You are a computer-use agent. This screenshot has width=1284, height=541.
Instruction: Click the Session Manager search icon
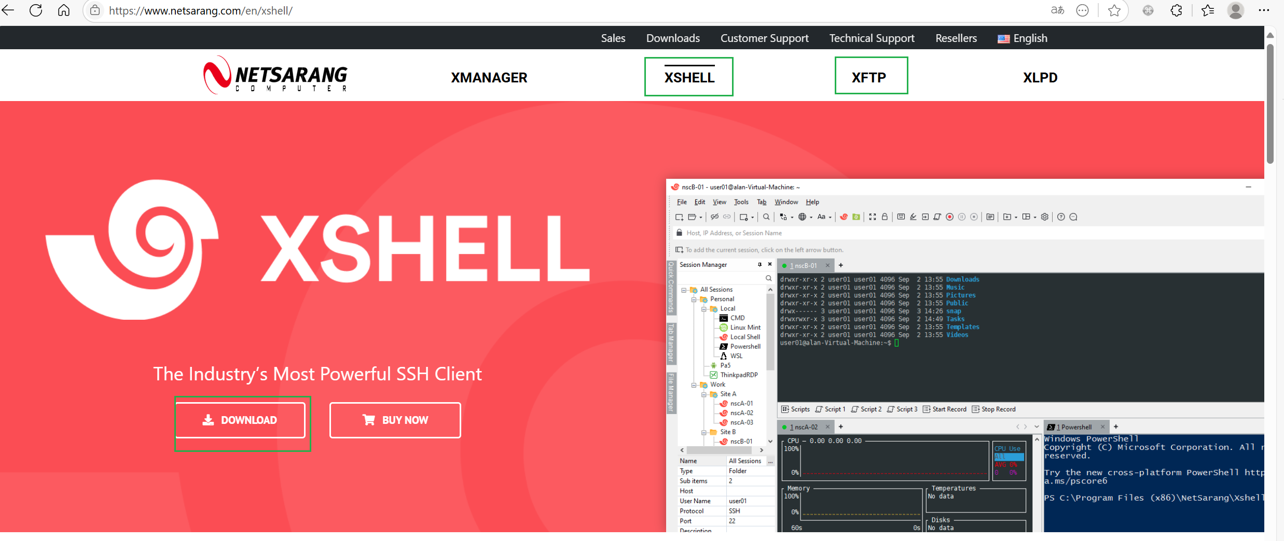(x=769, y=278)
